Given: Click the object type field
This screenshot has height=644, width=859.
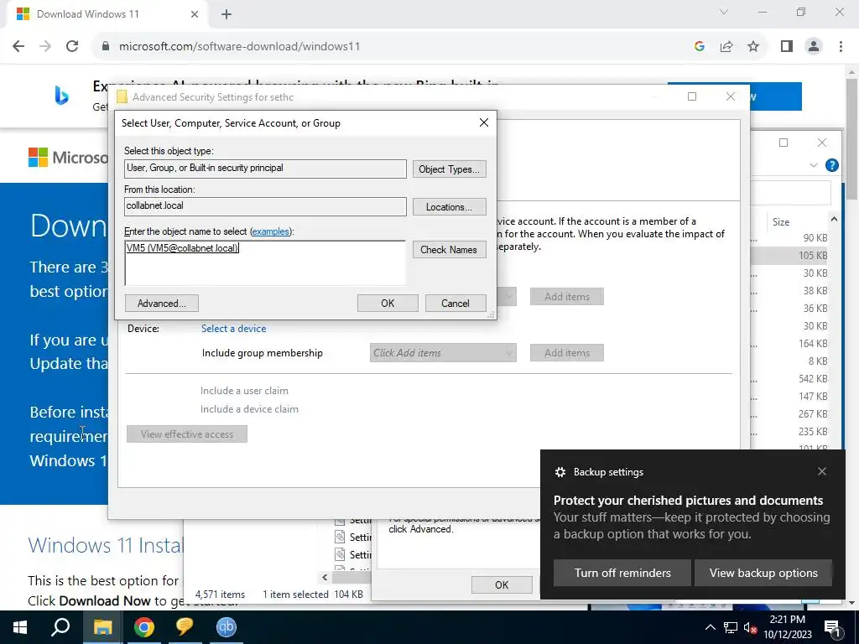Looking at the screenshot, I should (265, 169).
